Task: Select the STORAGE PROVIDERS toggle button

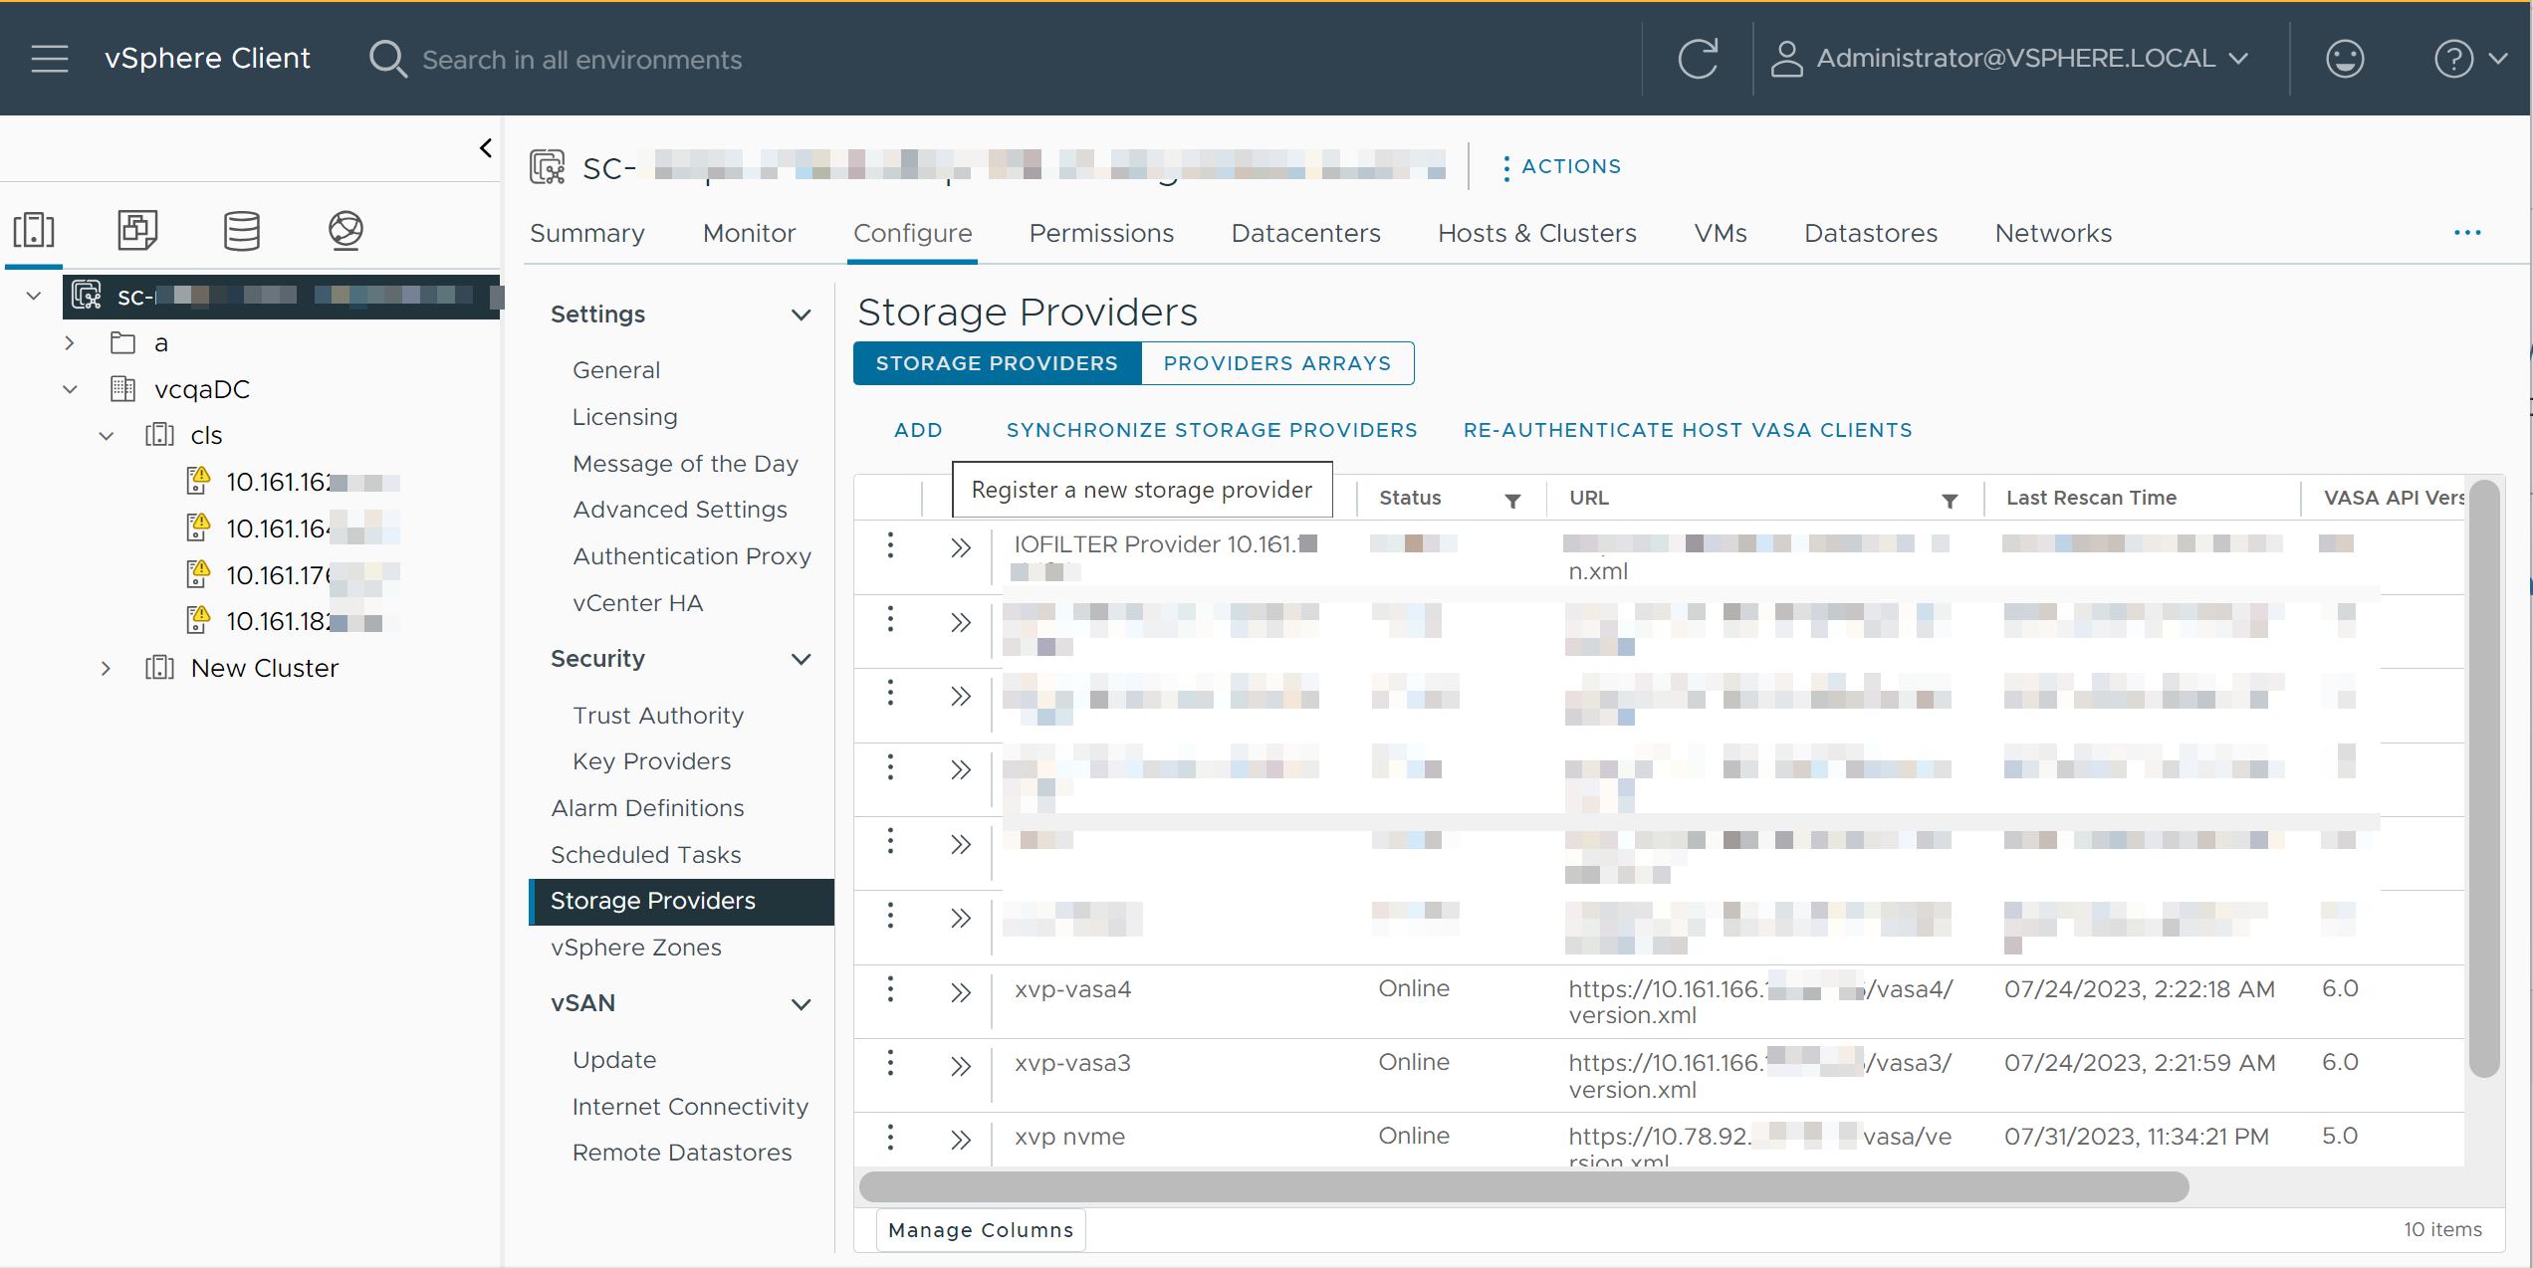Action: [997, 363]
